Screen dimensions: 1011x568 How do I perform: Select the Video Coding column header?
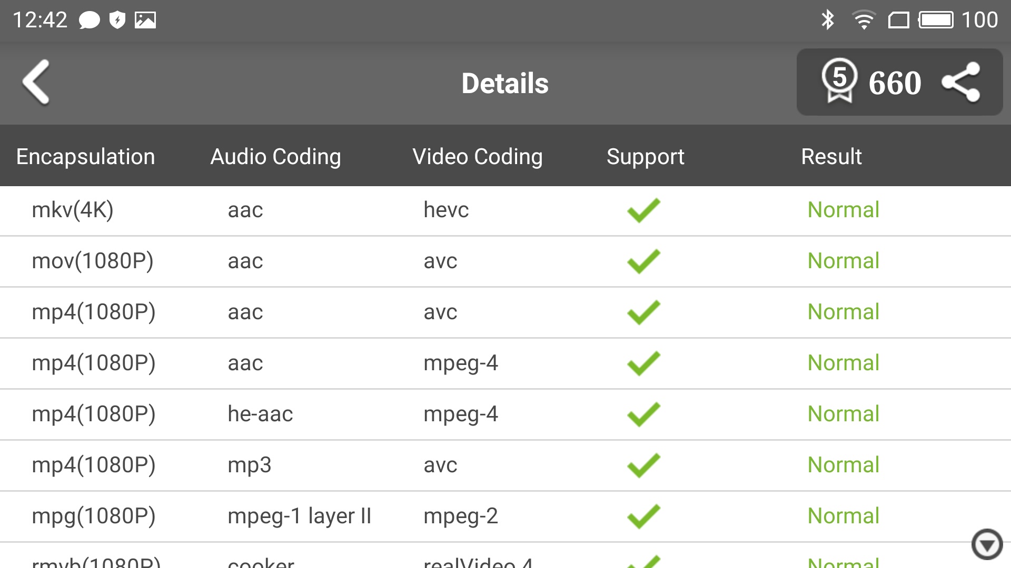point(478,157)
